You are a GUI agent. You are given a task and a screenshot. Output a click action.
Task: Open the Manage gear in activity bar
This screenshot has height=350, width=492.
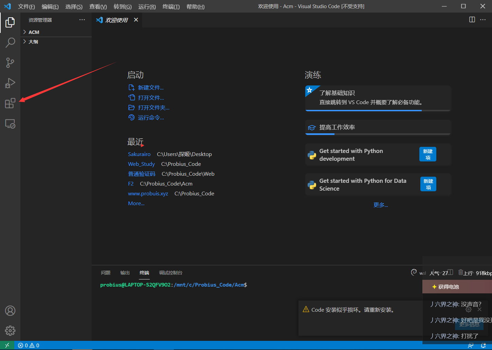coord(10,331)
